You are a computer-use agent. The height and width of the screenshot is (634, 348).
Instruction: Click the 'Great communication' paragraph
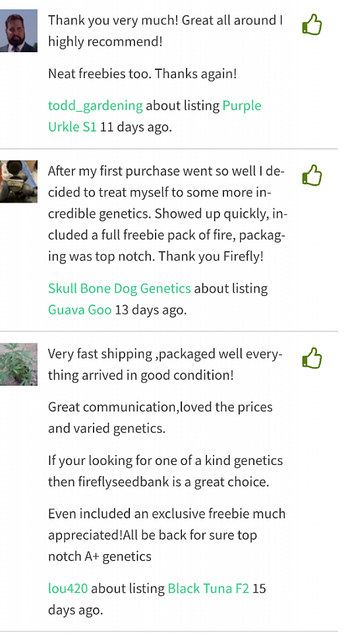(x=160, y=417)
